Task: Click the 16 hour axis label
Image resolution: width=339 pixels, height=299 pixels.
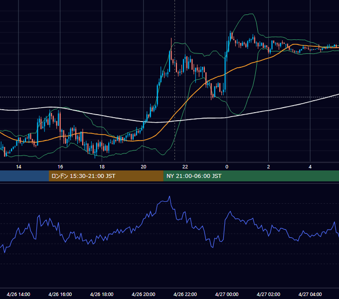Action: 60,167
